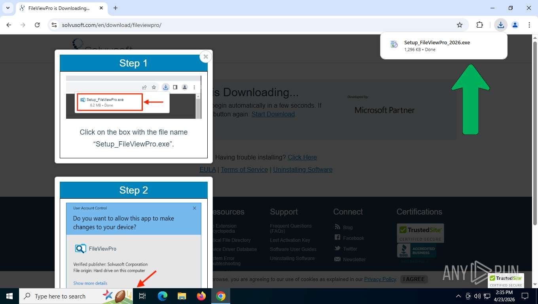This screenshot has width=538, height=304.
Task: Click the Newsletter envelope icon
Action: click(x=337, y=259)
